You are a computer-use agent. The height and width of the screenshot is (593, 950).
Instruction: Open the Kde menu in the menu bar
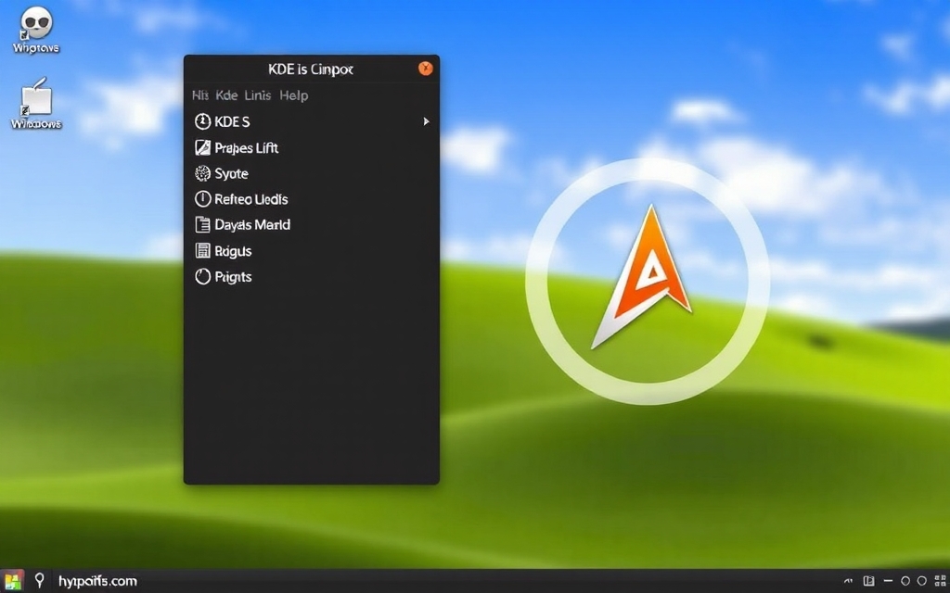[x=226, y=95]
